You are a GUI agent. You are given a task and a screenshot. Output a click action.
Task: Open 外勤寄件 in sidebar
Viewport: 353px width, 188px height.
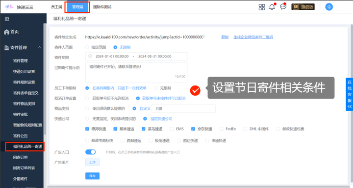coord(21,179)
